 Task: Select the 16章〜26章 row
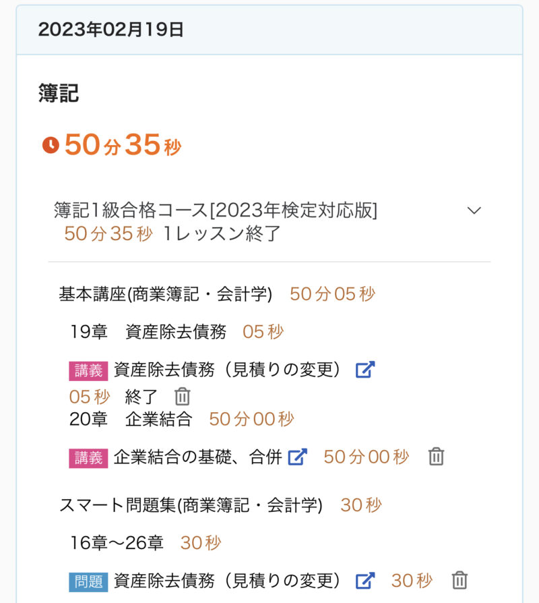(117, 542)
